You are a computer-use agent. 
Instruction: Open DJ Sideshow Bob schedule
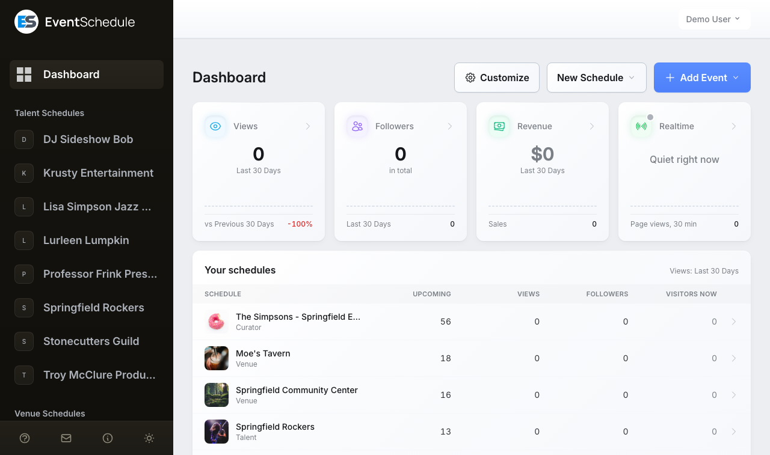87,139
